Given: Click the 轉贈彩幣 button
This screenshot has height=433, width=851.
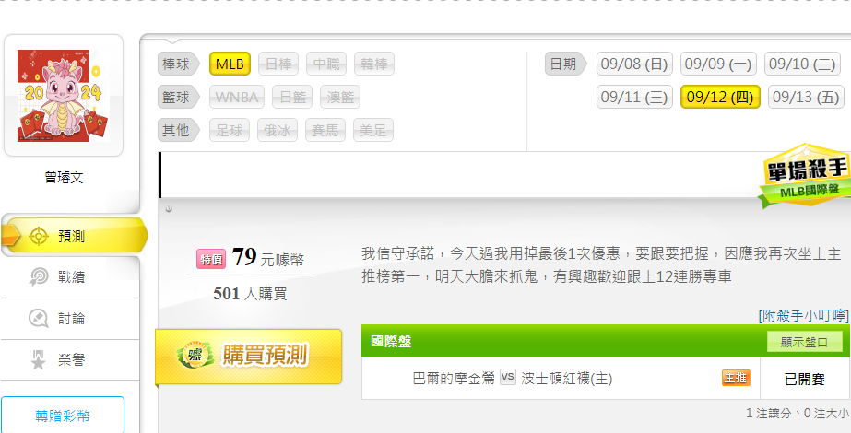Looking at the screenshot, I should [x=63, y=415].
